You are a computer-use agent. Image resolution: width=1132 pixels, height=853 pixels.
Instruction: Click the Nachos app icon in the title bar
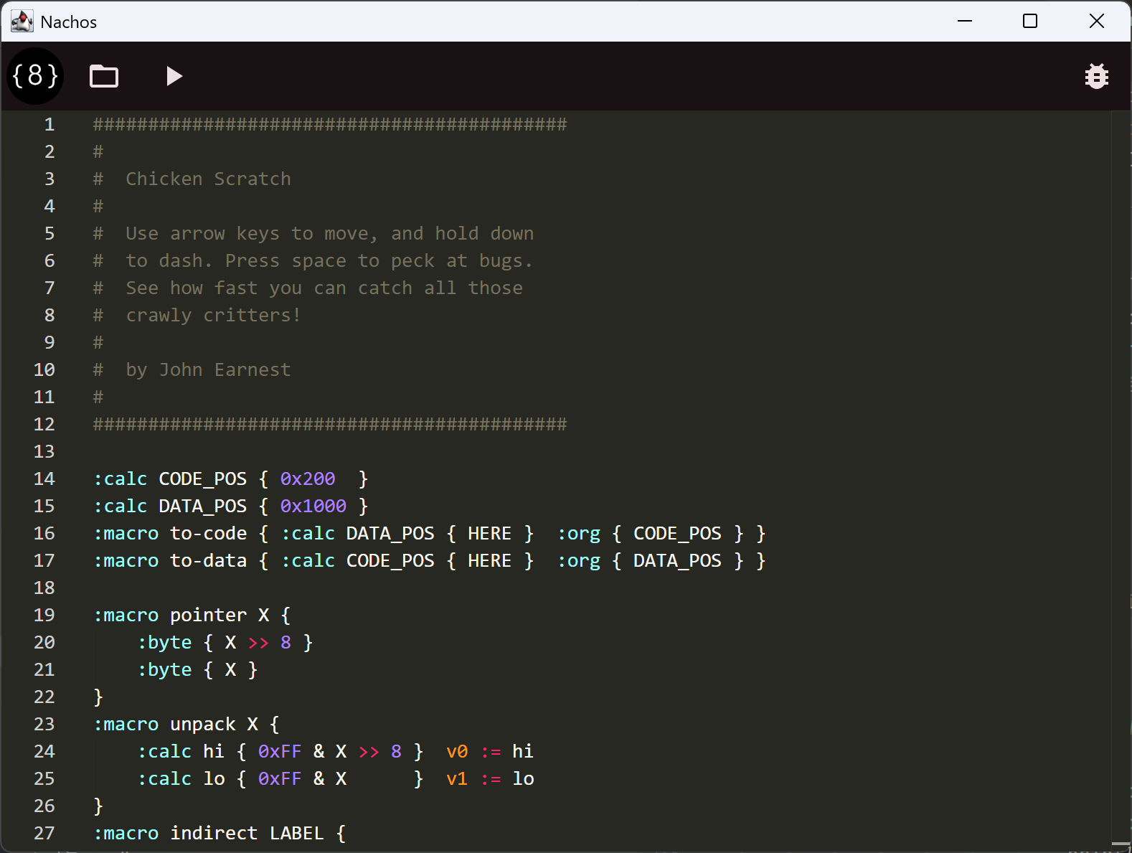(x=22, y=22)
